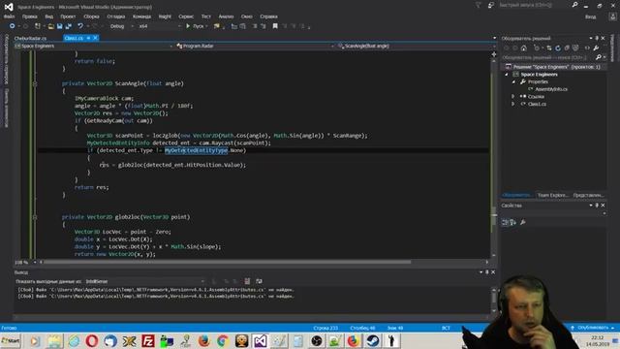Toggle show all files in Solution Explorer
Viewport: 620px width, 349px height.
click(x=575, y=48)
